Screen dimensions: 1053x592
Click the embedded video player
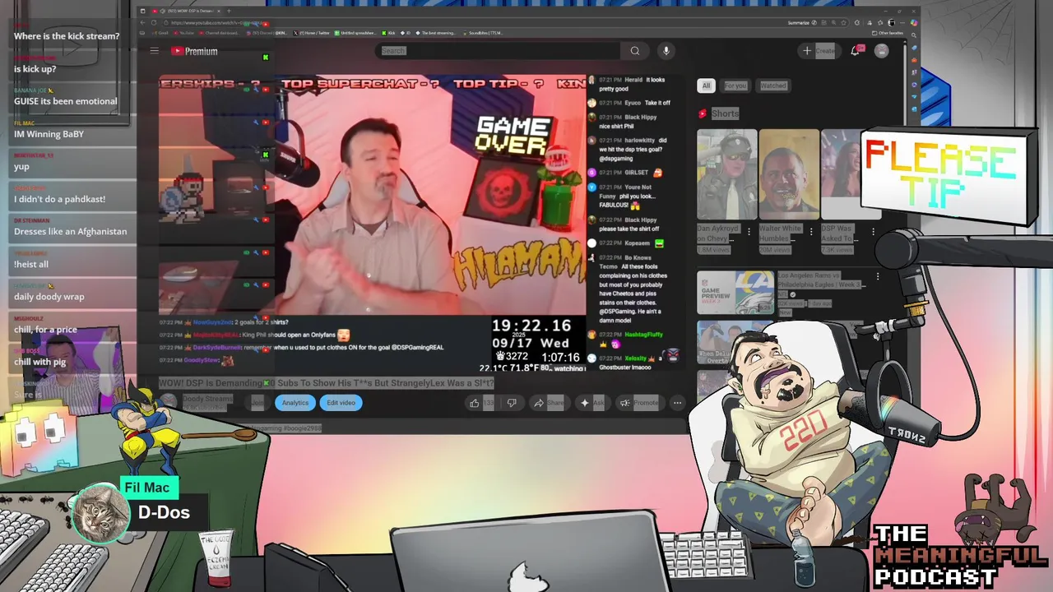[372, 195]
